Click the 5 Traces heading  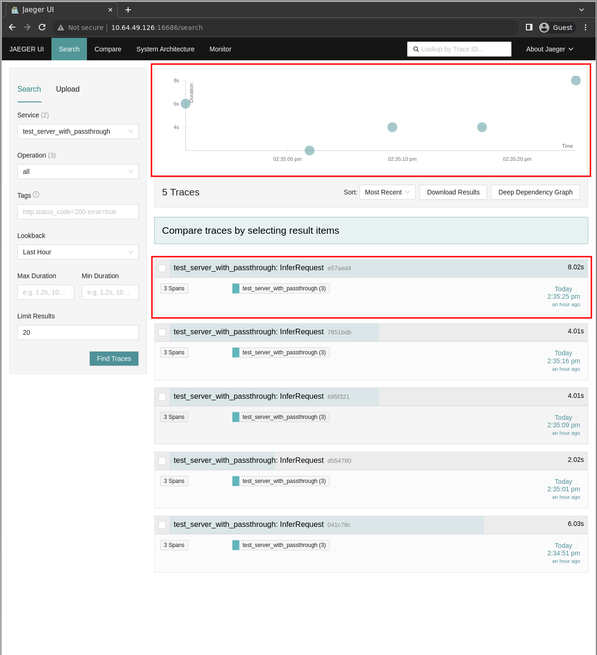[181, 192]
